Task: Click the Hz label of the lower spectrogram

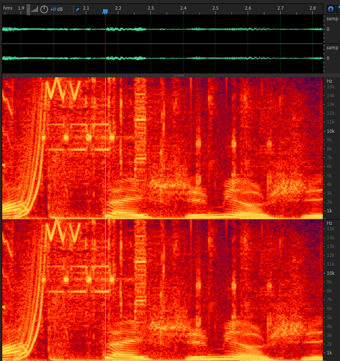Action: coord(329,223)
